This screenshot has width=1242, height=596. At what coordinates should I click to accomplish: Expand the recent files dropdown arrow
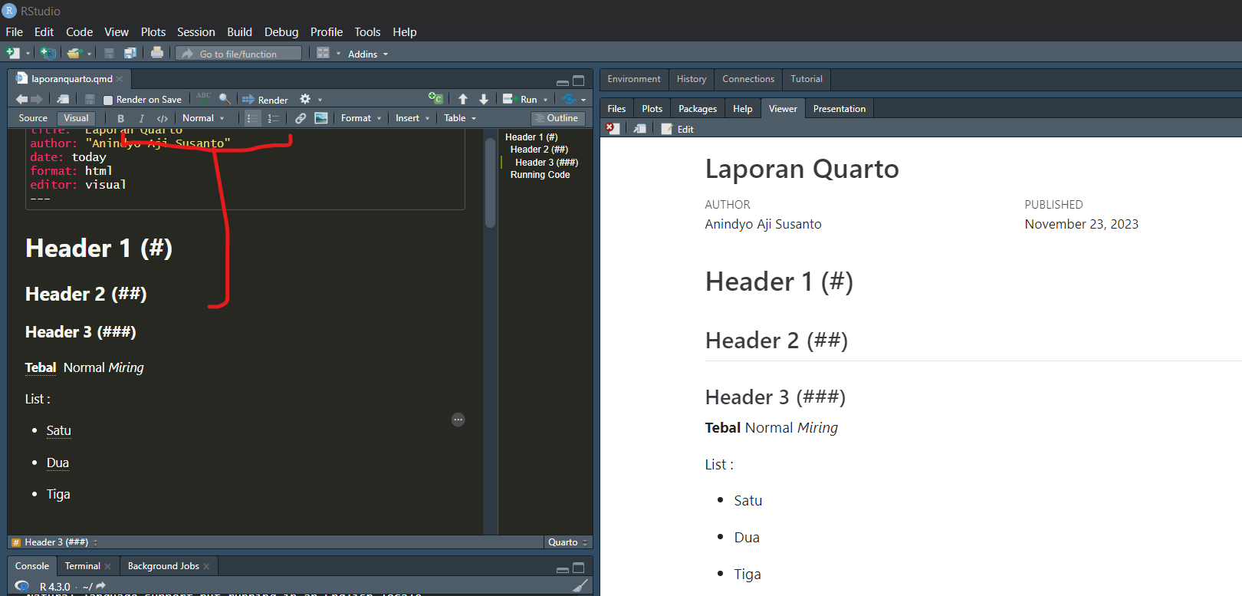coord(89,54)
